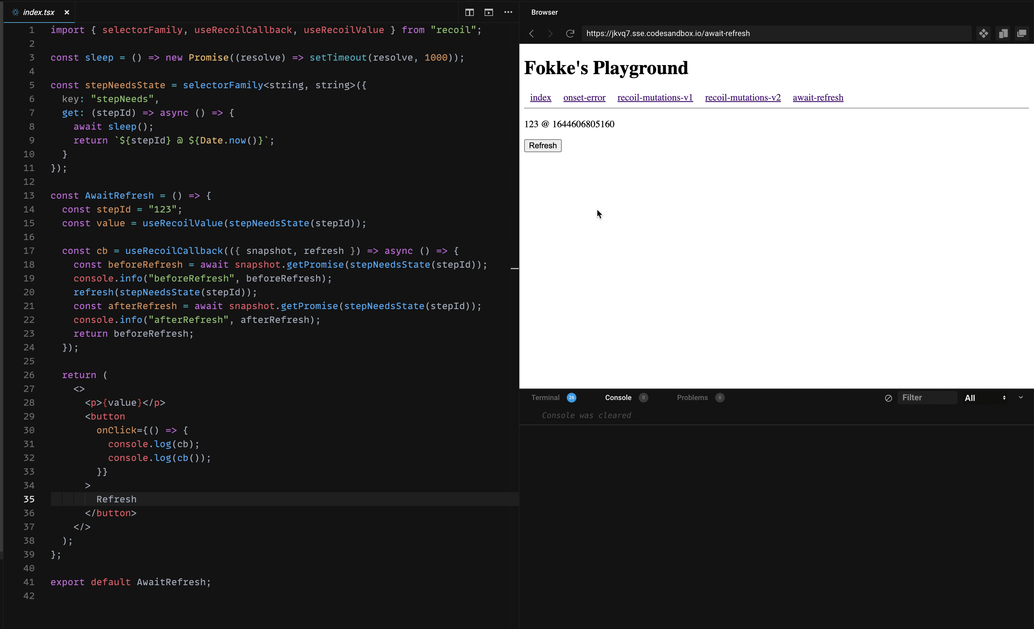Image resolution: width=1034 pixels, height=629 pixels.
Task: Open the editor more-options ellipsis menu
Action: tap(508, 12)
